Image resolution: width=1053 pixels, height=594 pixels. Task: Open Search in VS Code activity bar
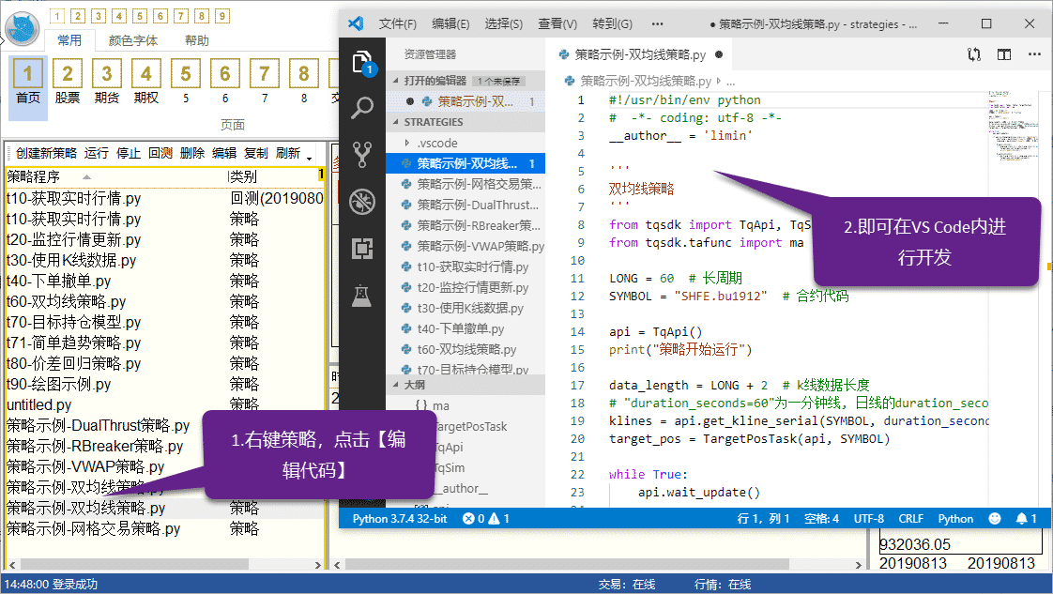(x=362, y=108)
